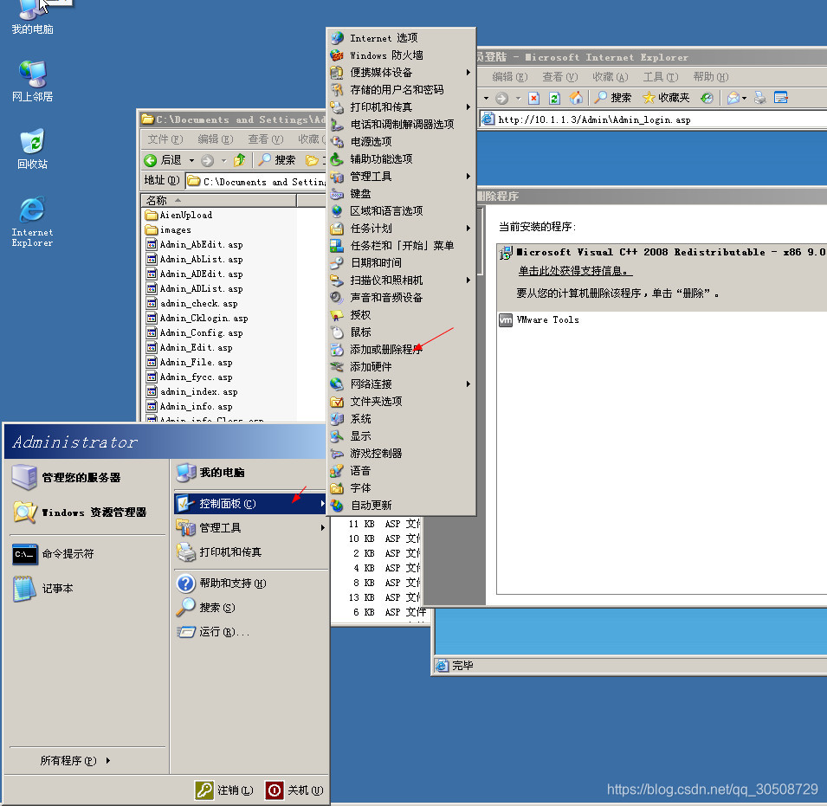Image resolution: width=827 pixels, height=806 pixels.
Task: Open IE back button dropdown arrow
Action: (x=487, y=98)
